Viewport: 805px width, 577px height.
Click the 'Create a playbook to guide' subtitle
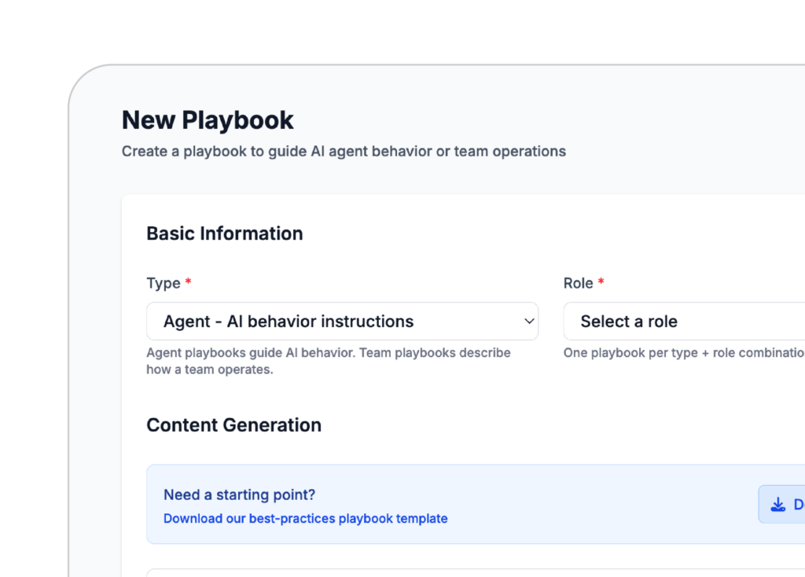coord(344,151)
